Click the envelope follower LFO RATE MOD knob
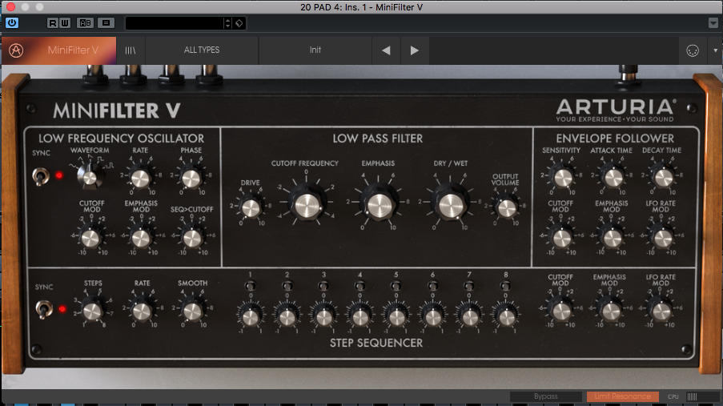 663,238
